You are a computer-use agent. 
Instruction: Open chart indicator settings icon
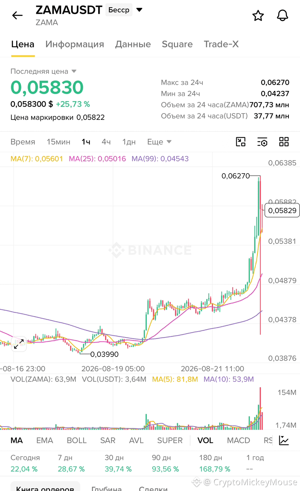pyautogui.click(x=262, y=142)
